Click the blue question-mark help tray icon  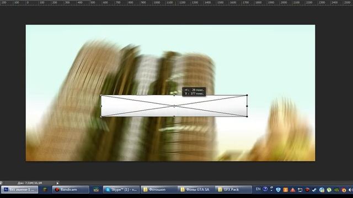click(x=265, y=189)
